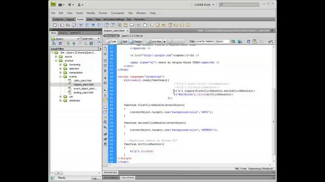Switch to the Spry insert tab
Screen dimensions: 325x182
pos(98,19)
